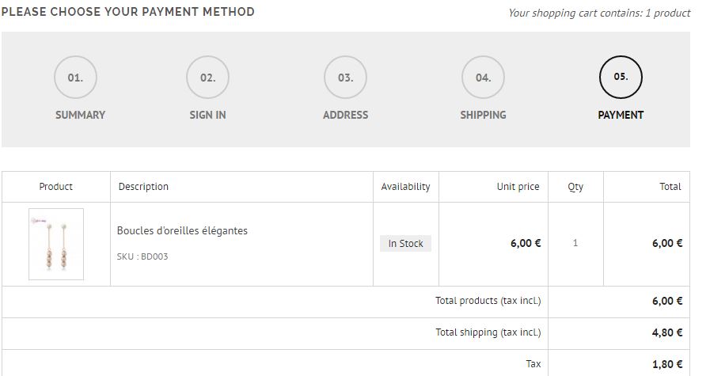Click the step 04 circle
Screen dimensions: 710x376
coord(483,78)
